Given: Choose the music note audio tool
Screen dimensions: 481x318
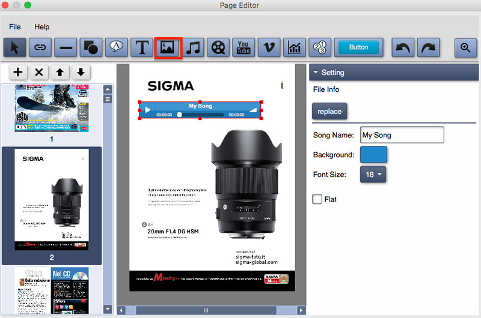Looking at the screenshot, I should click(x=193, y=47).
